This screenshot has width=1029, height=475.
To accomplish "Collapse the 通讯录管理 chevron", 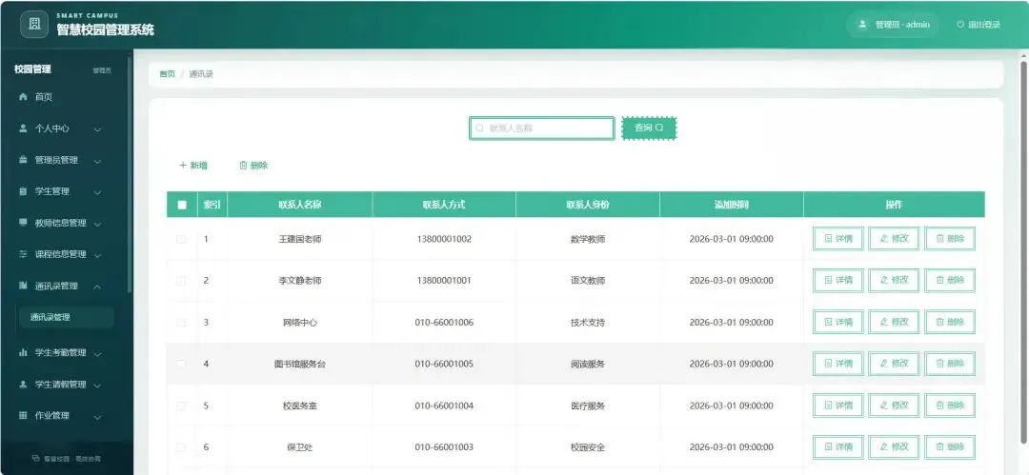I will [x=97, y=287].
